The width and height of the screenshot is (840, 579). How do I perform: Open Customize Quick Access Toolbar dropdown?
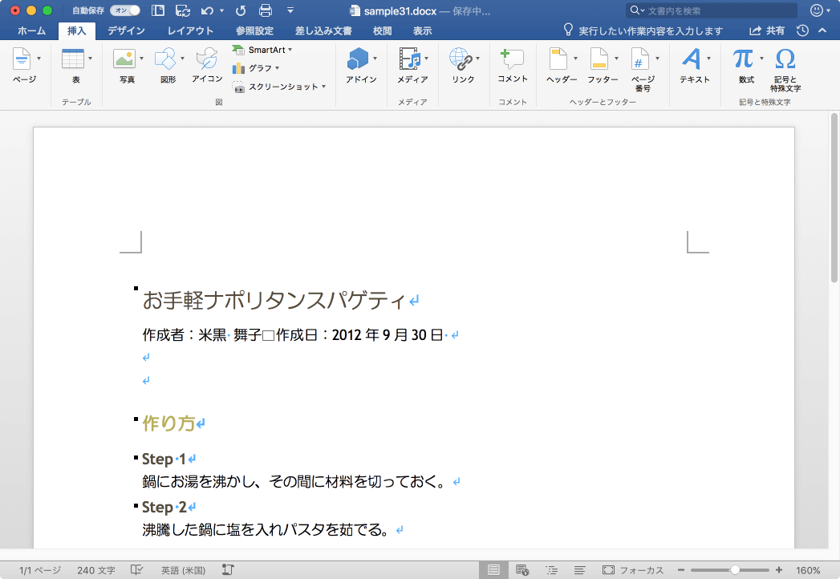(x=290, y=10)
